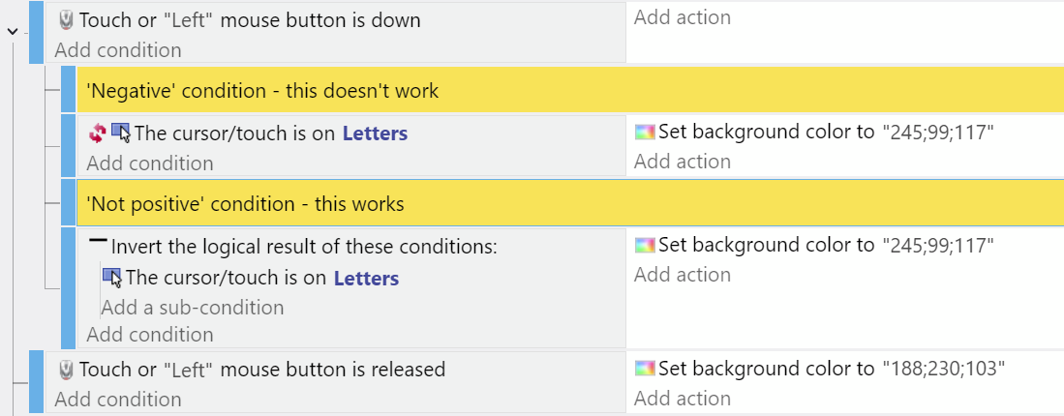Click the black bar invert icon
Image resolution: width=1064 pixels, height=416 pixels.
click(99, 240)
